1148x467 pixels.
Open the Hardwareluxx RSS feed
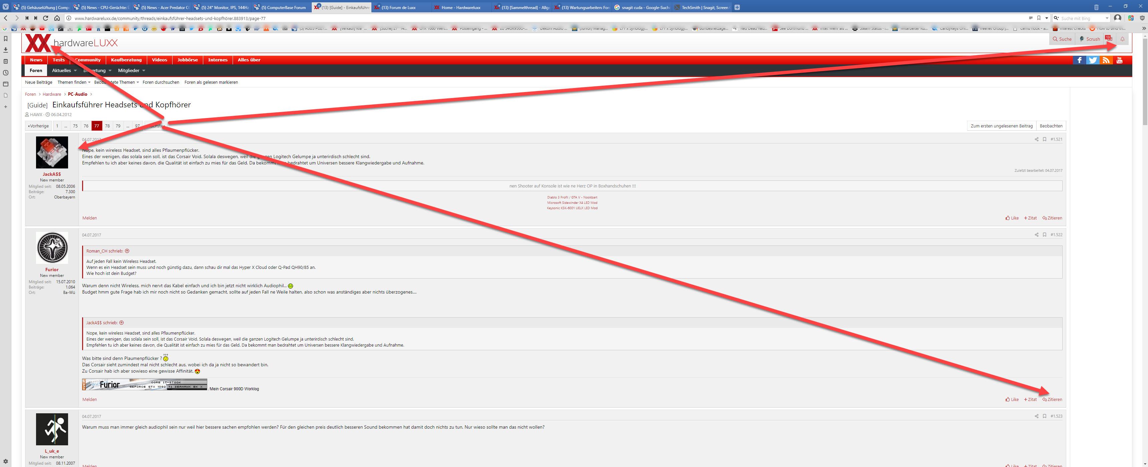pyautogui.click(x=1106, y=60)
